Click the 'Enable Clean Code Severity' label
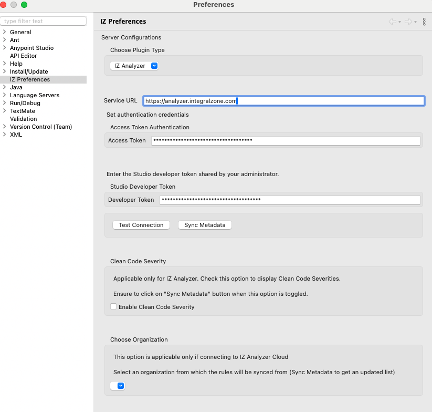 click(156, 307)
